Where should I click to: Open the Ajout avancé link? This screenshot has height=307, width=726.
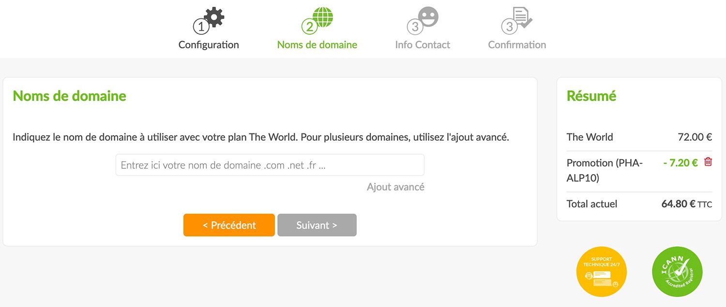pos(395,187)
